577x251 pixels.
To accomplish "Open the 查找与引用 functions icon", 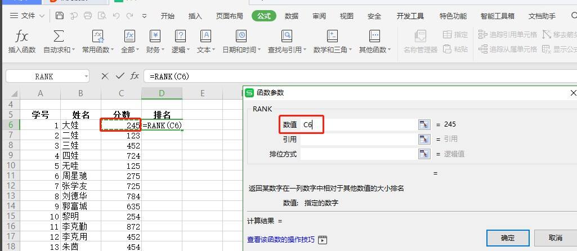I will coord(287,36).
